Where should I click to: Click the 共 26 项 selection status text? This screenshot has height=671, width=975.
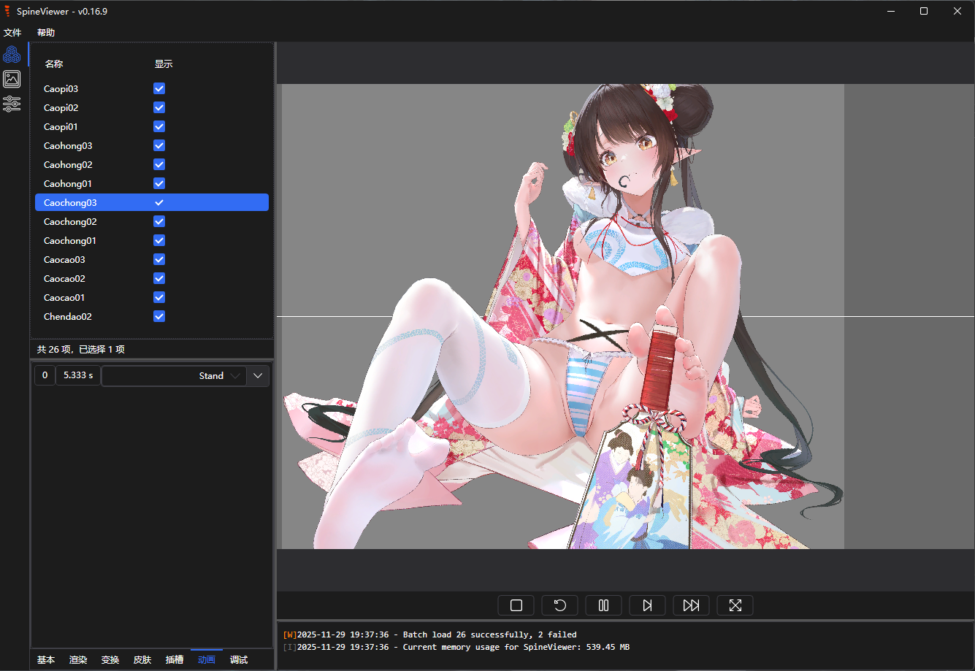coord(81,349)
